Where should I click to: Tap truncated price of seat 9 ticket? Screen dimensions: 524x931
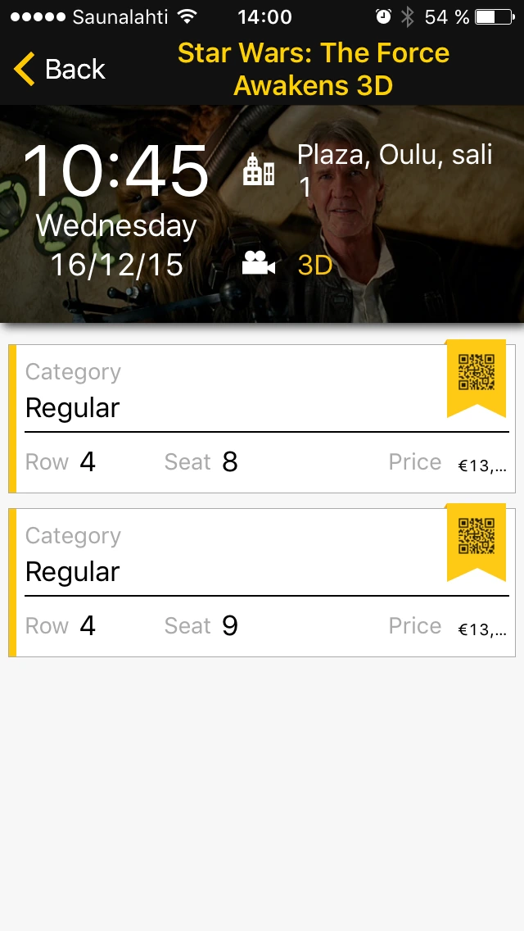pyautogui.click(x=482, y=629)
